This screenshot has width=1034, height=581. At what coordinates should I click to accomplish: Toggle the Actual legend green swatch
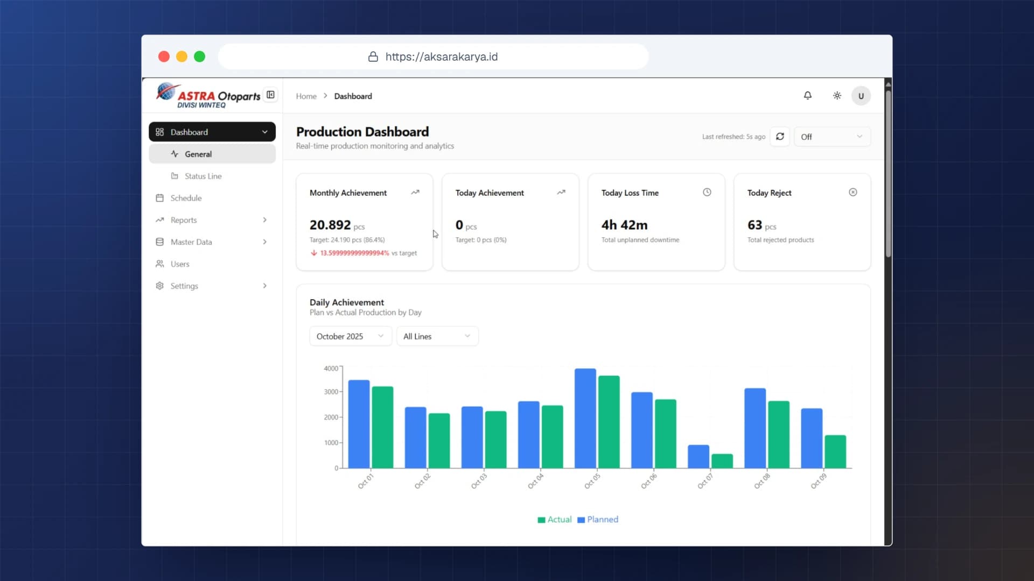tap(541, 520)
